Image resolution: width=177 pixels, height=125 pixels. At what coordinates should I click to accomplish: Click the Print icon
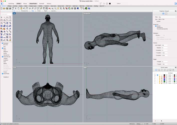pos(10,8)
